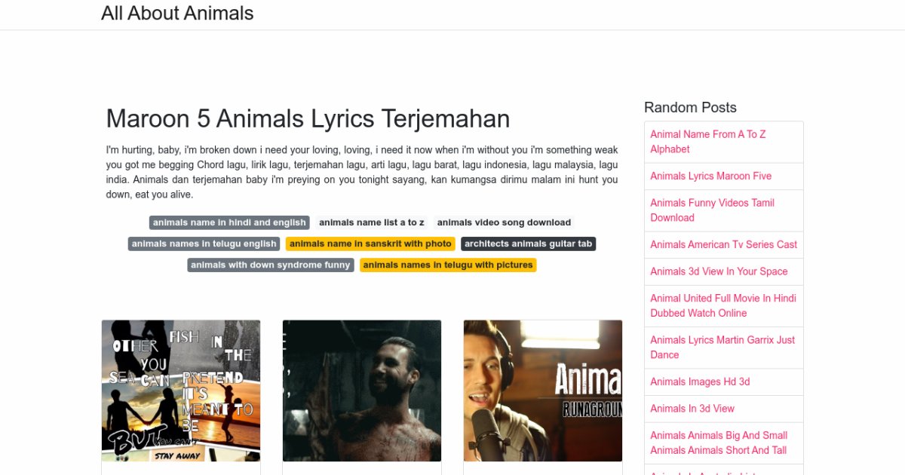Image resolution: width=905 pixels, height=475 pixels.
Task: Select yellow tag 'animals name in sanskrit with photo'
Action: click(370, 244)
